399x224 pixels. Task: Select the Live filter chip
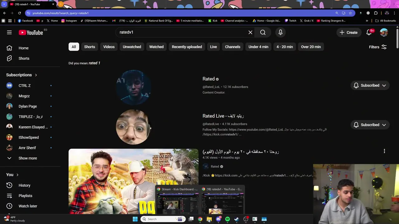214,47
